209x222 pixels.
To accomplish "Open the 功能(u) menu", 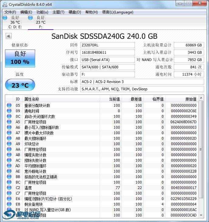I will (42, 12).
